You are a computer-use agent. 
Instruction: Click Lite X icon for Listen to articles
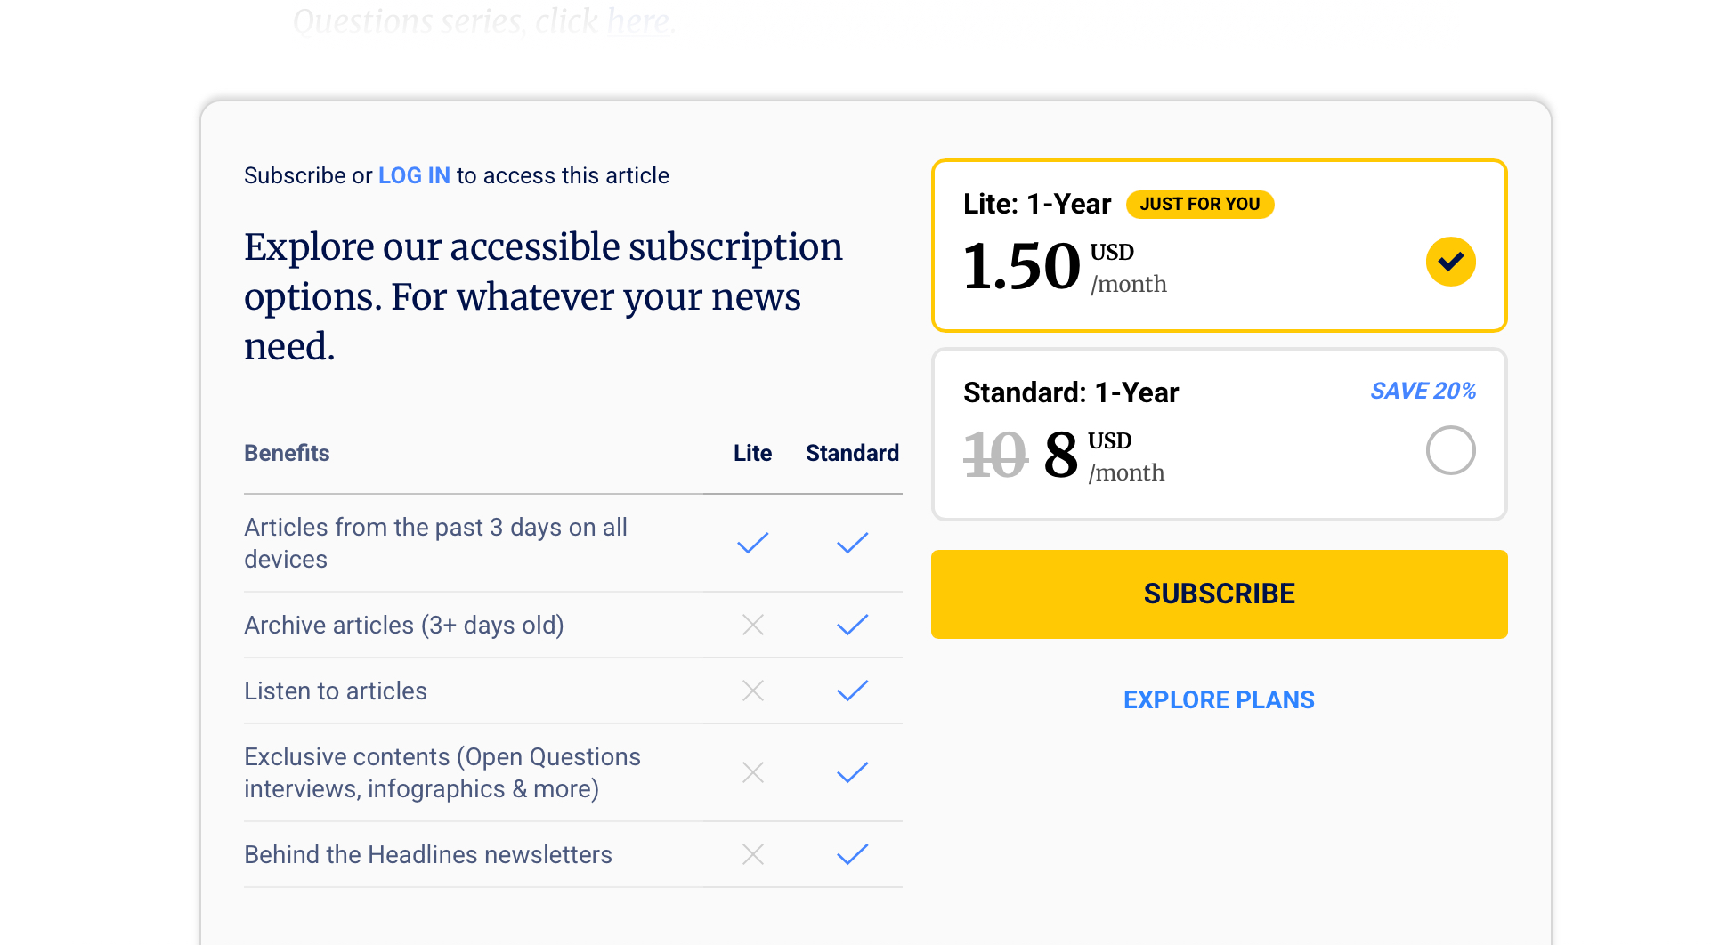[752, 691]
